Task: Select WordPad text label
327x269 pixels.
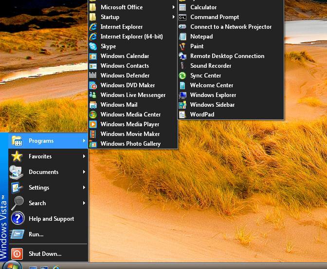Action: (202, 115)
